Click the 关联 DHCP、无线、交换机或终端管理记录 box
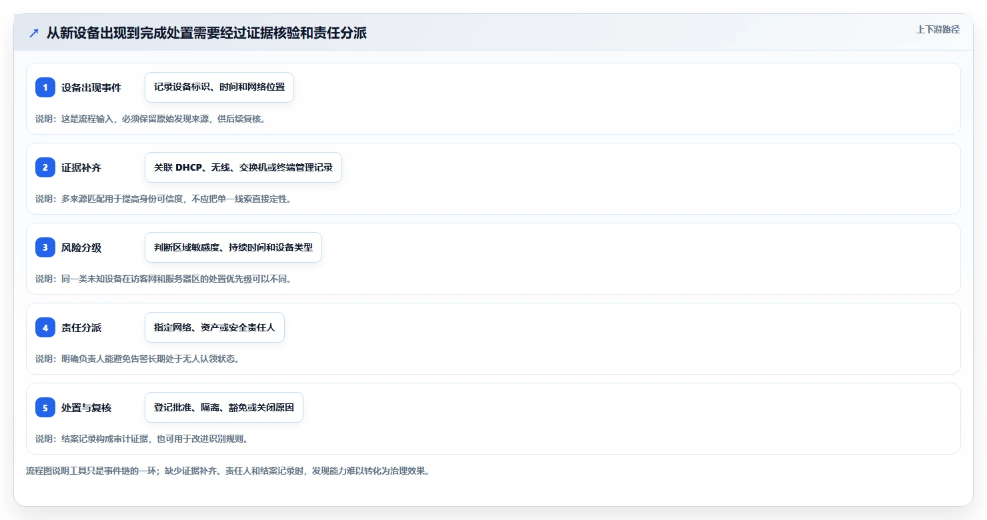The height and width of the screenshot is (520, 987). point(243,167)
